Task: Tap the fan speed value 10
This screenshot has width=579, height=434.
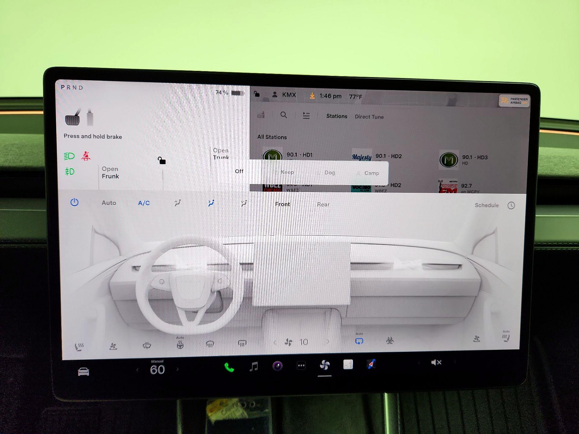Action: pos(304,342)
